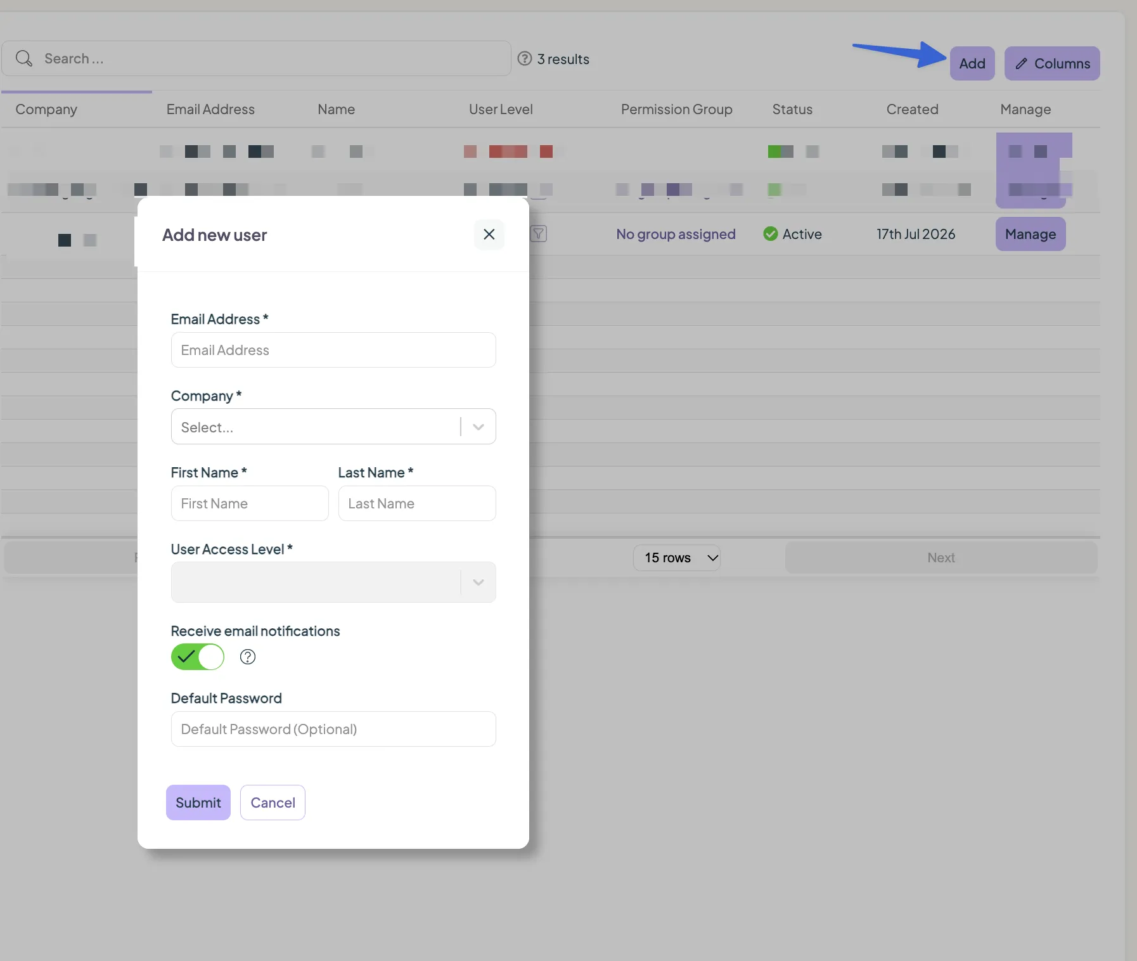This screenshot has height=961, width=1137.
Task: Submit the new user form
Action: click(x=198, y=803)
